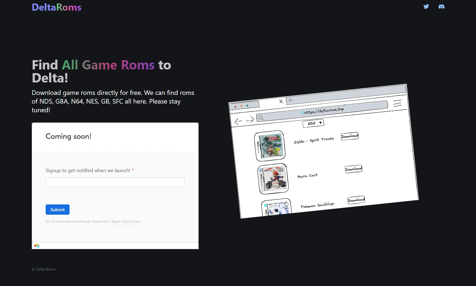Click the mockup new tab plus icon
476x286 pixels.
point(290,100)
